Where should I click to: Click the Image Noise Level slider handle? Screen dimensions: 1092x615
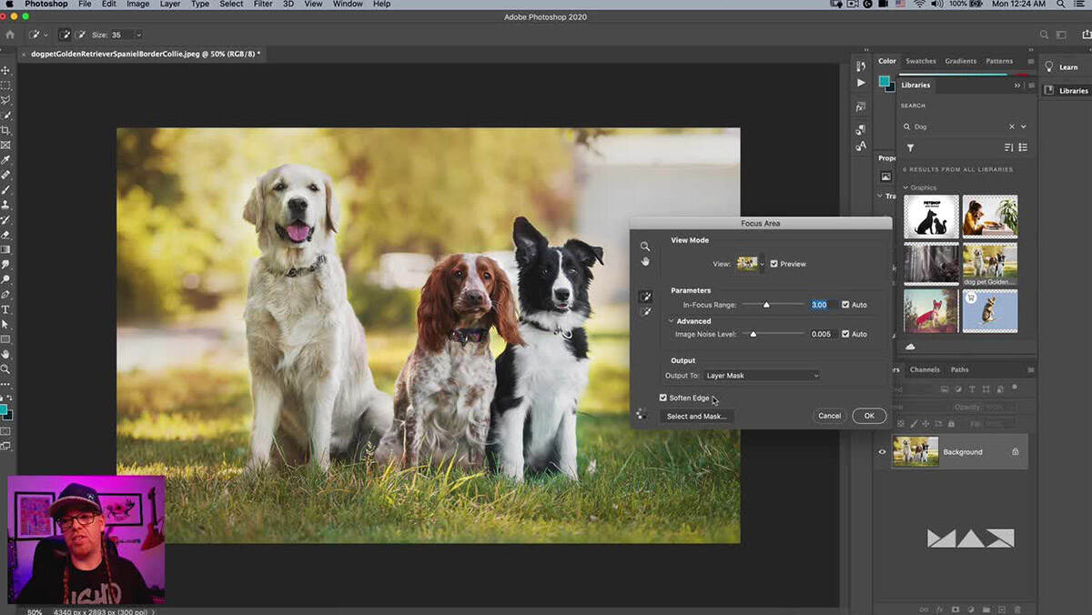click(x=753, y=334)
